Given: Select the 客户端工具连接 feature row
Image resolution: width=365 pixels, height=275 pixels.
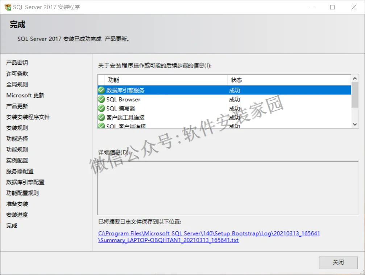Looking at the screenshot, I should coord(224,117).
